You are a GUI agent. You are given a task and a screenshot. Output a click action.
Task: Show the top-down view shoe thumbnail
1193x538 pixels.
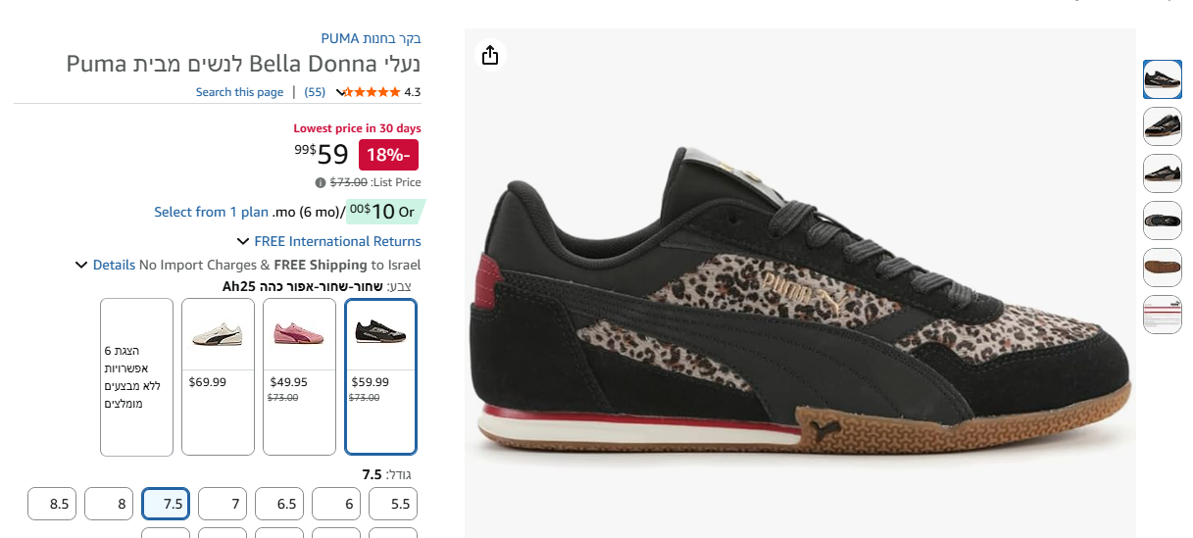(1163, 220)
